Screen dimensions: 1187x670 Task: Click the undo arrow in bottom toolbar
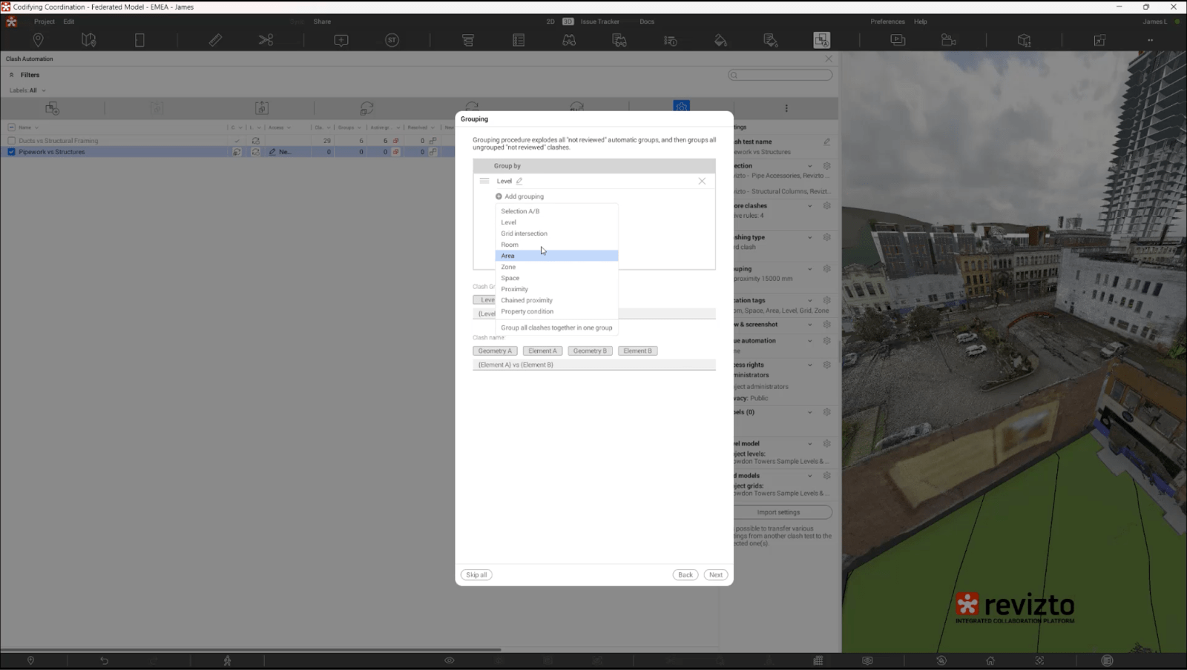pyautogui.click(x=104, y=660)
